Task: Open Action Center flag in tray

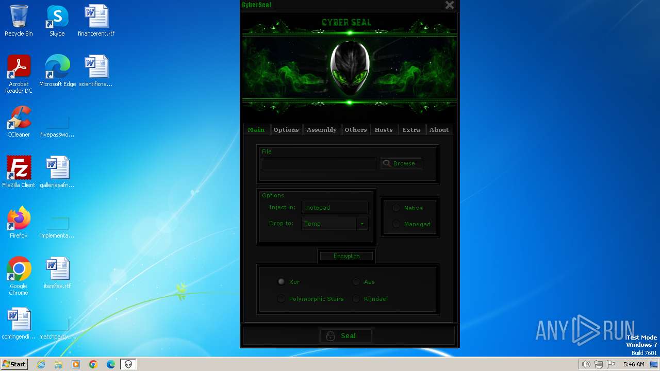Action: click(x=611, y=364)
